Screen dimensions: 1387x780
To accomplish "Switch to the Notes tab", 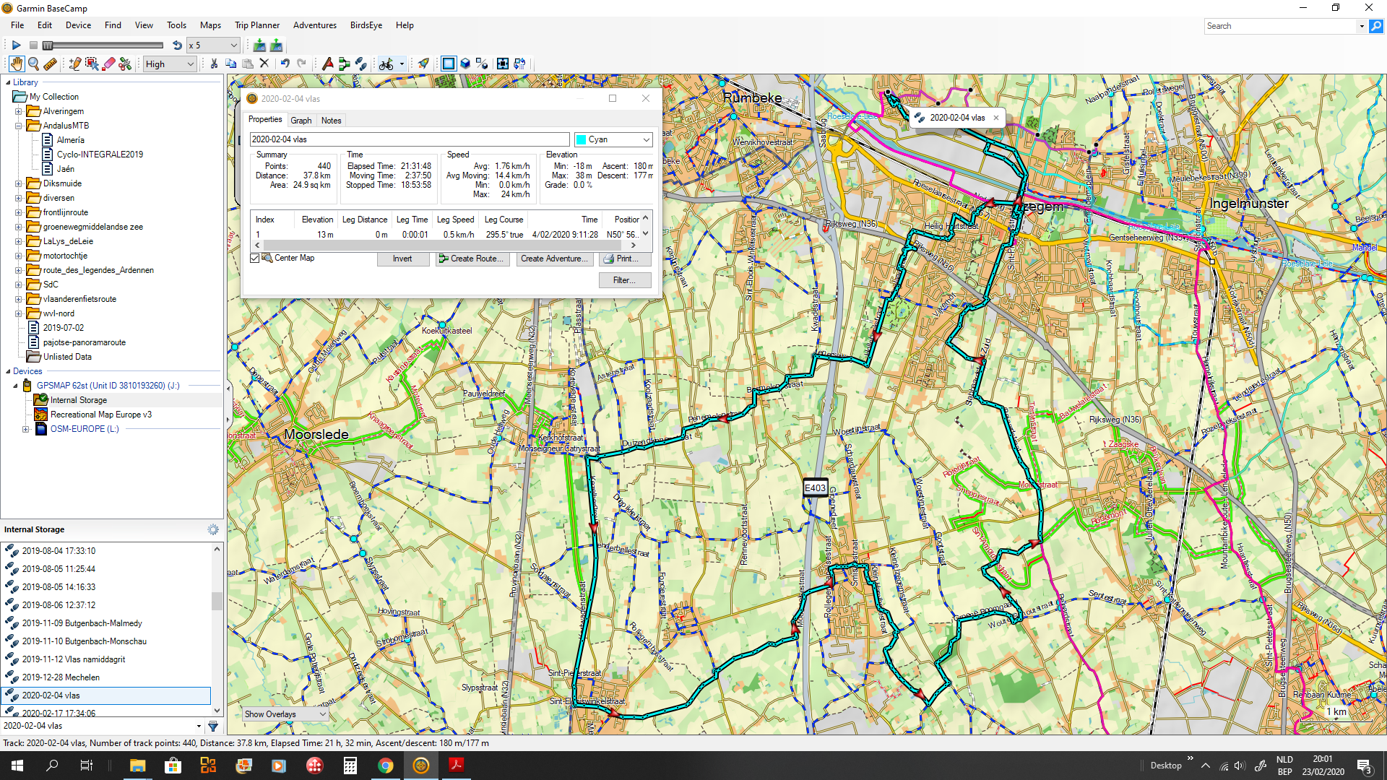I will coord(331,121).
